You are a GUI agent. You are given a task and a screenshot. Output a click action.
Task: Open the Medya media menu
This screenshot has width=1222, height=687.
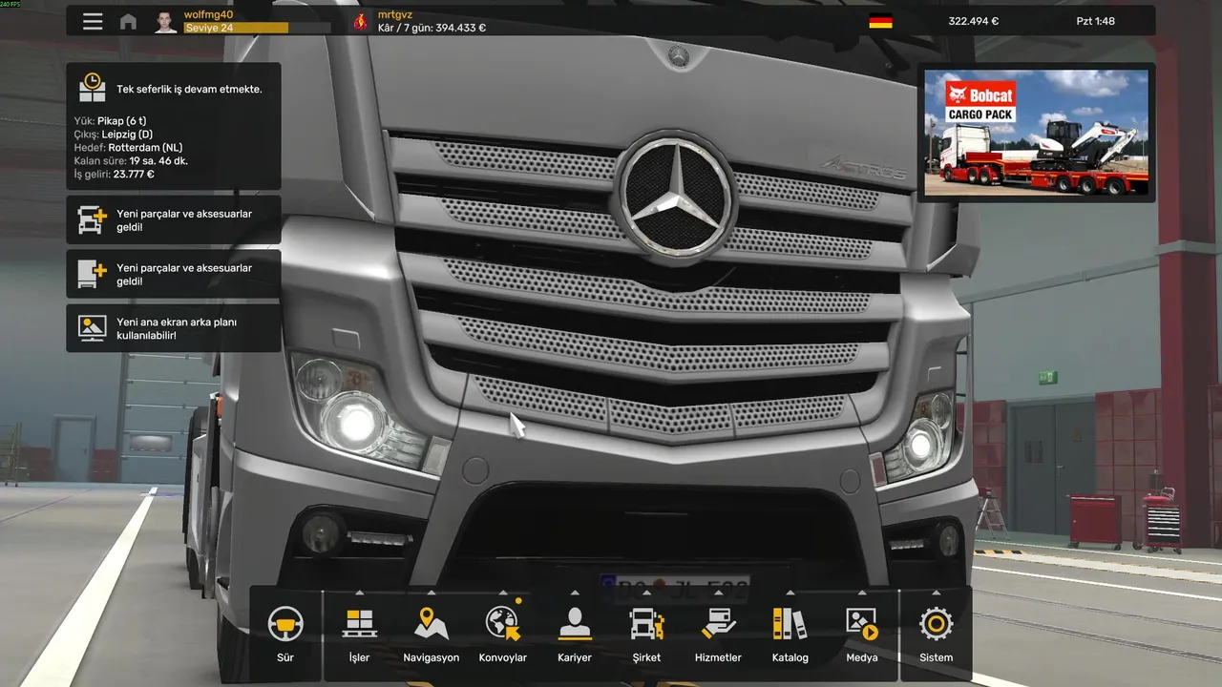tap(862, 635)
